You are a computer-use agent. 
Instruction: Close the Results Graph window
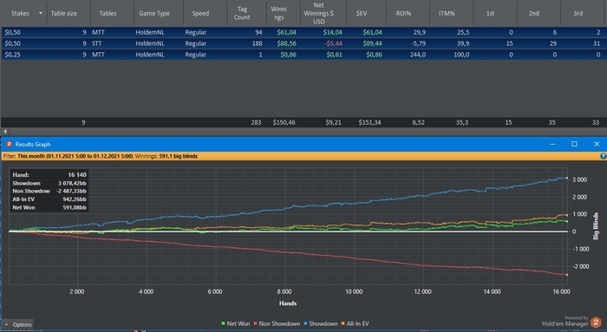[597, 144]
